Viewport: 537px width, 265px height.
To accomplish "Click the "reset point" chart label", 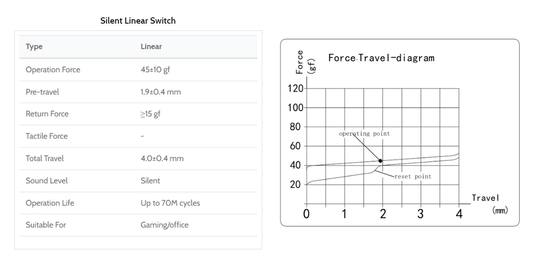I will click(x=413, y=176).
